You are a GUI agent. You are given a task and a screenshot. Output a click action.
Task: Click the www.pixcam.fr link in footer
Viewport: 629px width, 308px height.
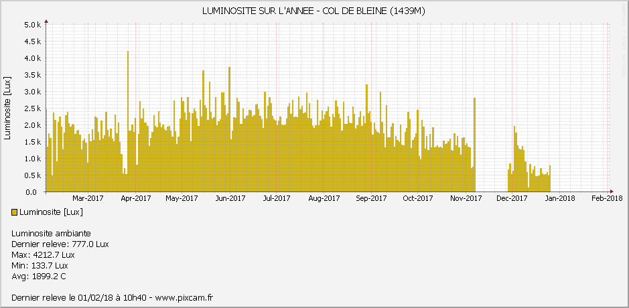184,297
